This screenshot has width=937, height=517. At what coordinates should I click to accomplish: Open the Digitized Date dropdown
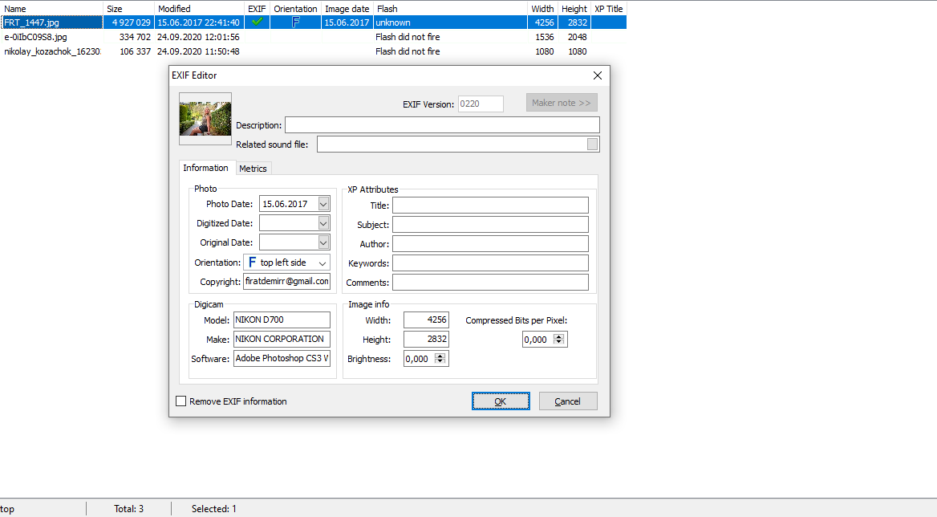pyautogui.click(x=323, y=223)
